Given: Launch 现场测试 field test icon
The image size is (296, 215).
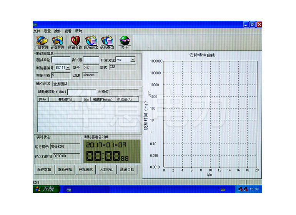Looking at the screenshot, I should tap(91, 42).
